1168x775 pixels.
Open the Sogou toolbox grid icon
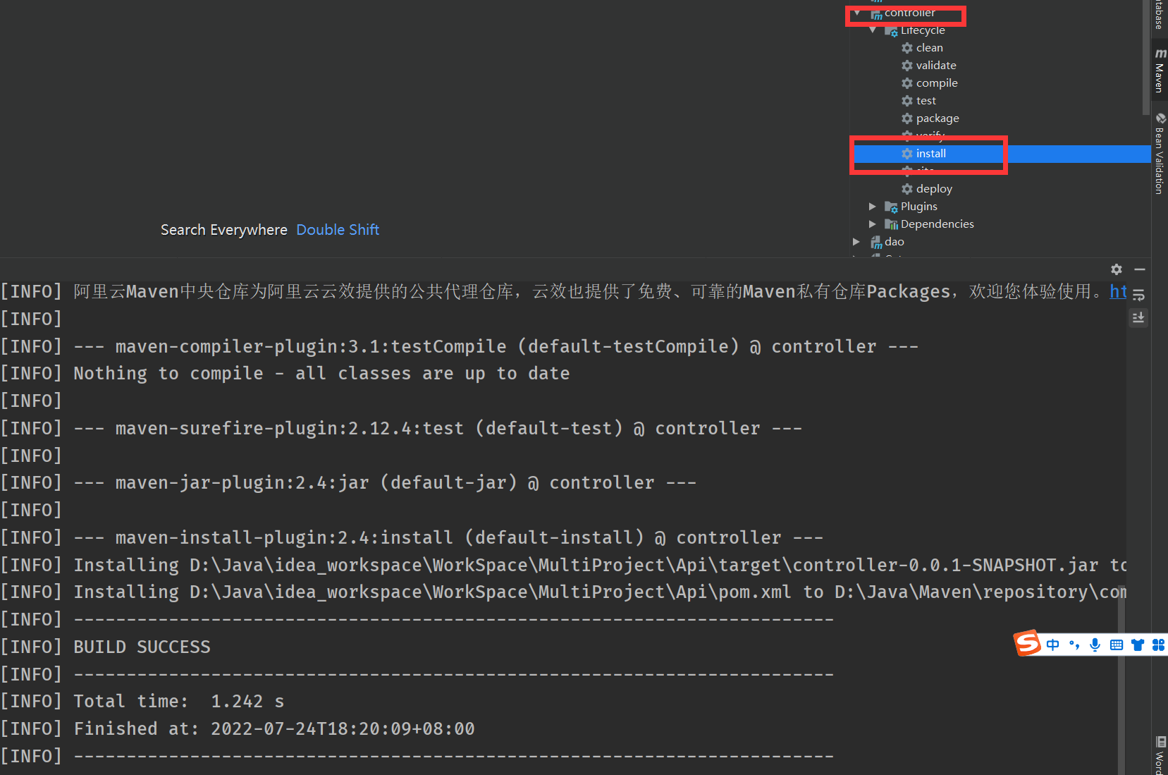click(1158, 645)
